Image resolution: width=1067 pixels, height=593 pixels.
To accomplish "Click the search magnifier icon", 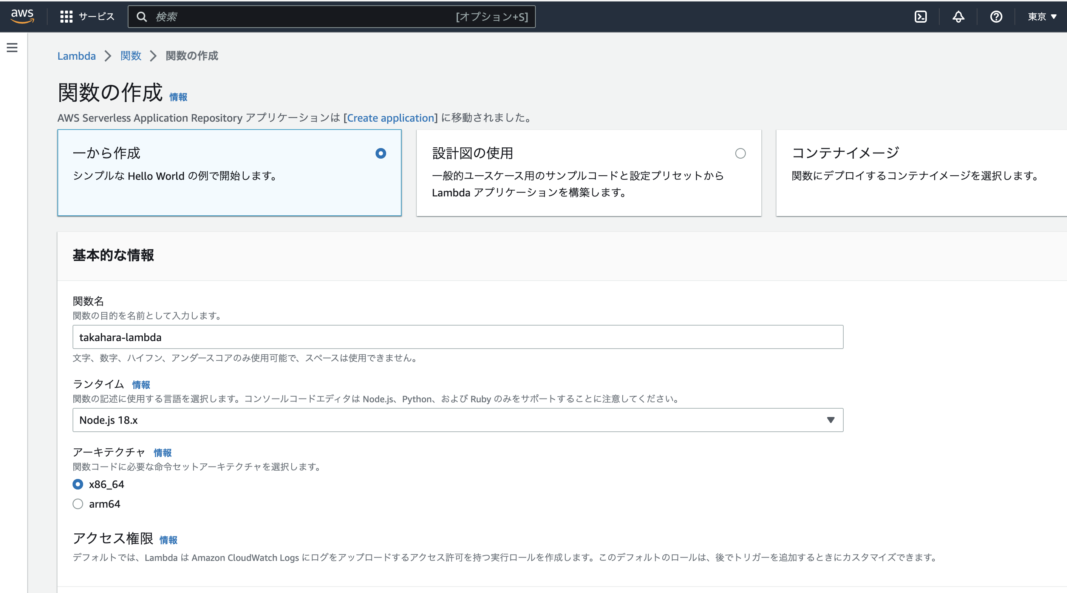I will pyautogui.click(x=142, y=17).
